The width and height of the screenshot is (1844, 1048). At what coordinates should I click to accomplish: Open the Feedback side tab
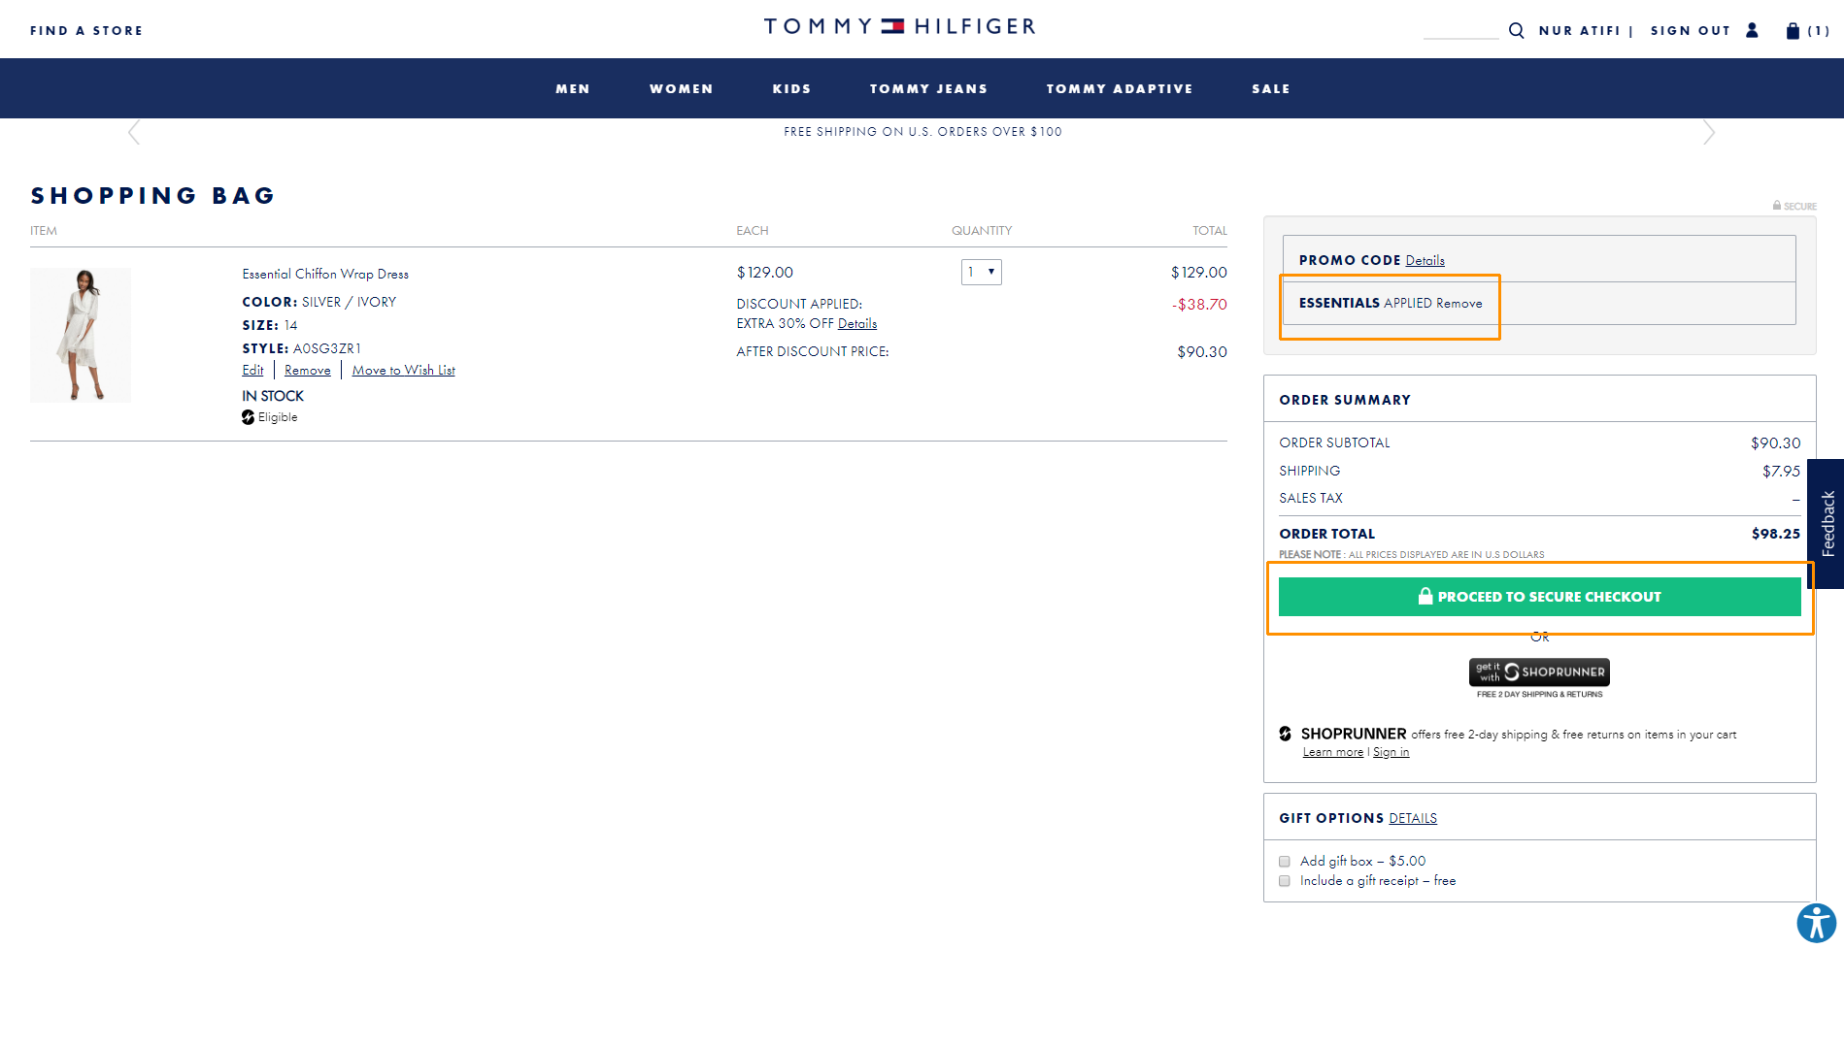coord(1826,524)
